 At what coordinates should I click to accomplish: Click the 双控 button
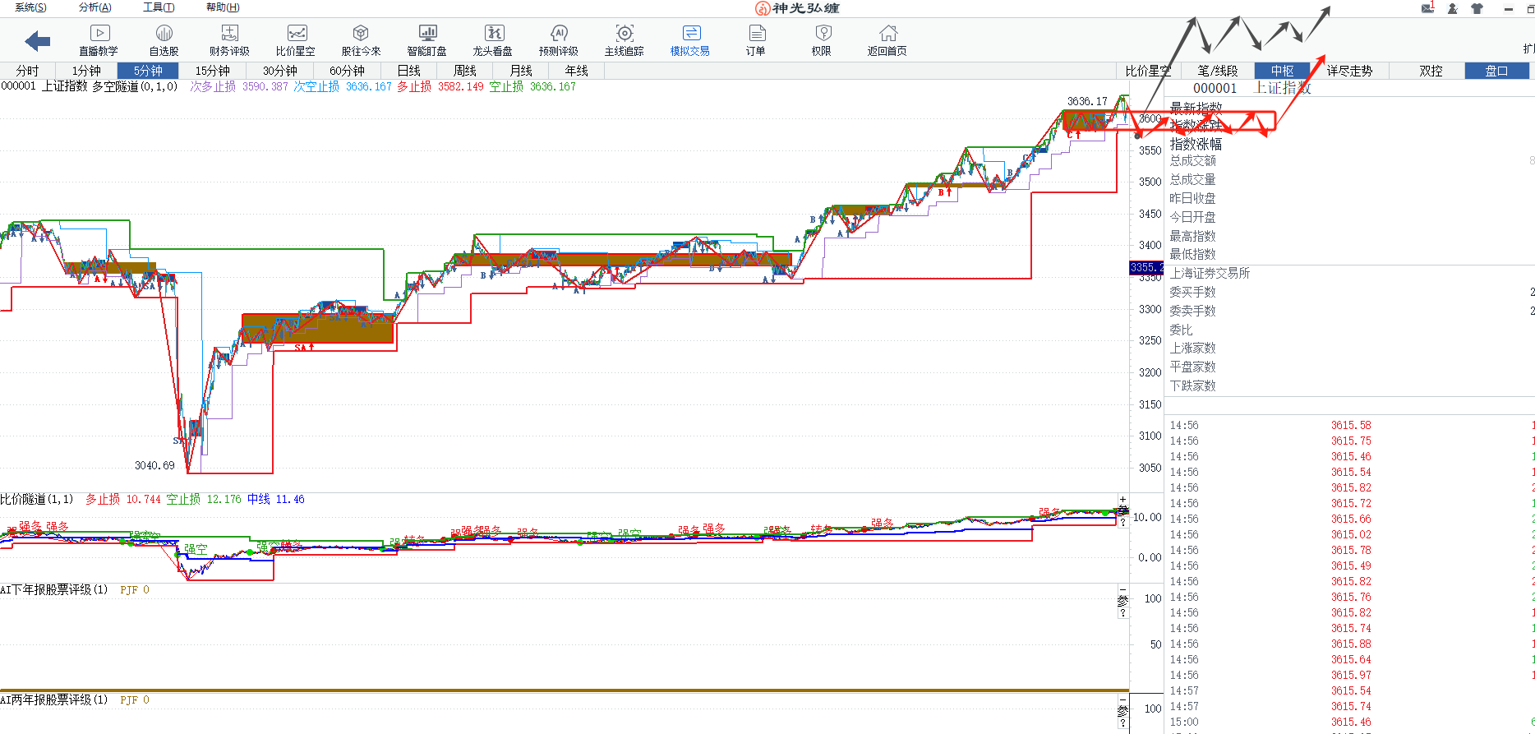pyautogui.click(x=1431, y=71)
